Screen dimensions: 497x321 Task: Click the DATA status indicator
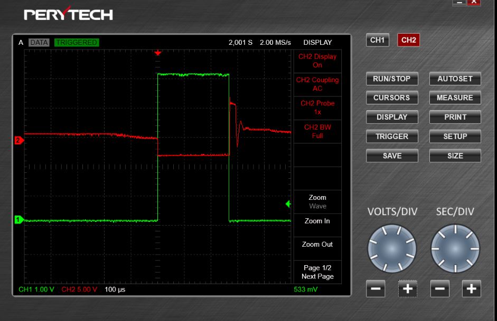39,42
